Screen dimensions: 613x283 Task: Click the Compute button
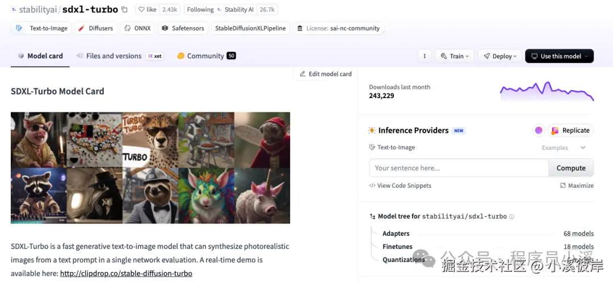tap(571, 168)
